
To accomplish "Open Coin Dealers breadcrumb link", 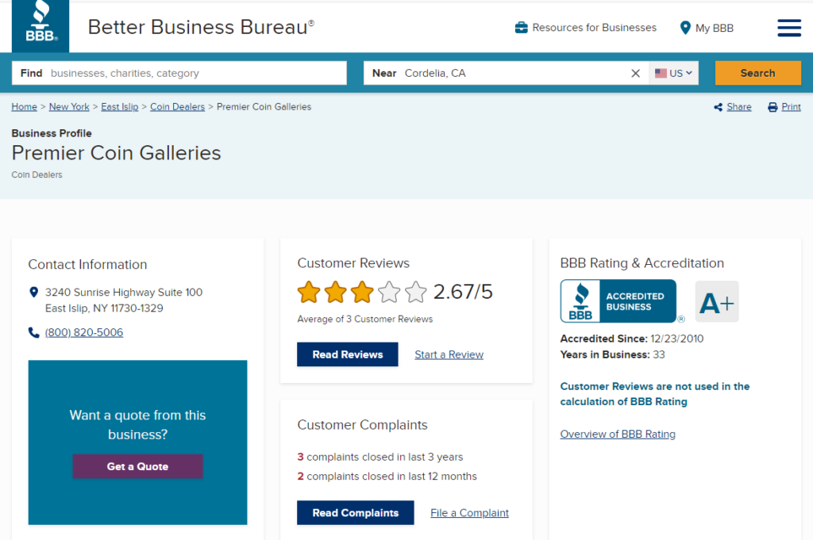I will (x=177, y=107).
